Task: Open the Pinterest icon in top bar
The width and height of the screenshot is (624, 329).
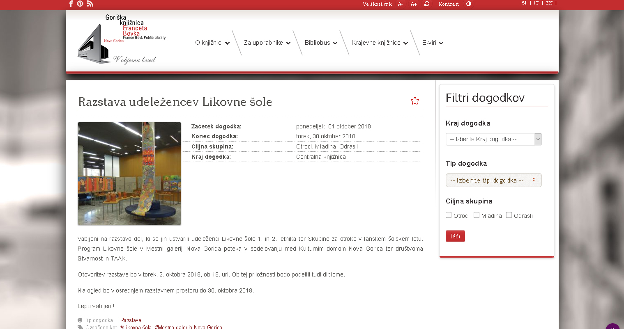Action: [80, 4]
